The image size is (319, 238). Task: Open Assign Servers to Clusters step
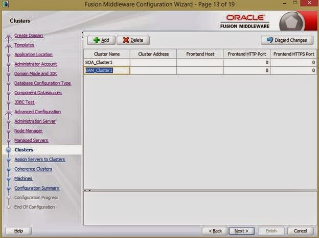(40, 160)
